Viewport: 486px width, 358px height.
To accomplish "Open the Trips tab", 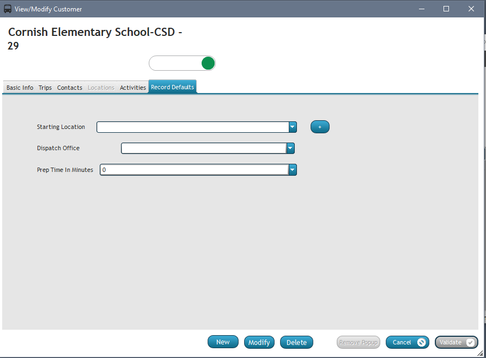I will (x=45, y=88).
